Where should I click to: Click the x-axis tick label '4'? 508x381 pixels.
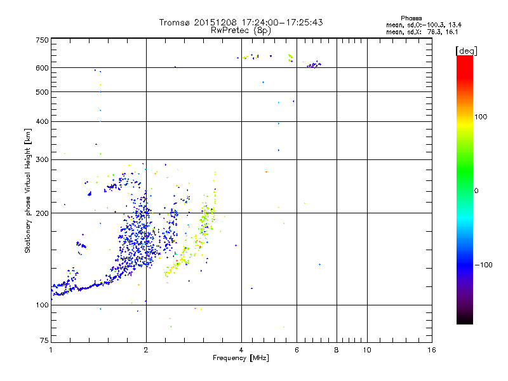click(x=241, y=350)
